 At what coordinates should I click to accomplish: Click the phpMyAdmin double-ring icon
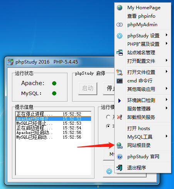[120, 25]
